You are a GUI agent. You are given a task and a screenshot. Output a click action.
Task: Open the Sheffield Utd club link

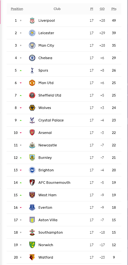50,95
